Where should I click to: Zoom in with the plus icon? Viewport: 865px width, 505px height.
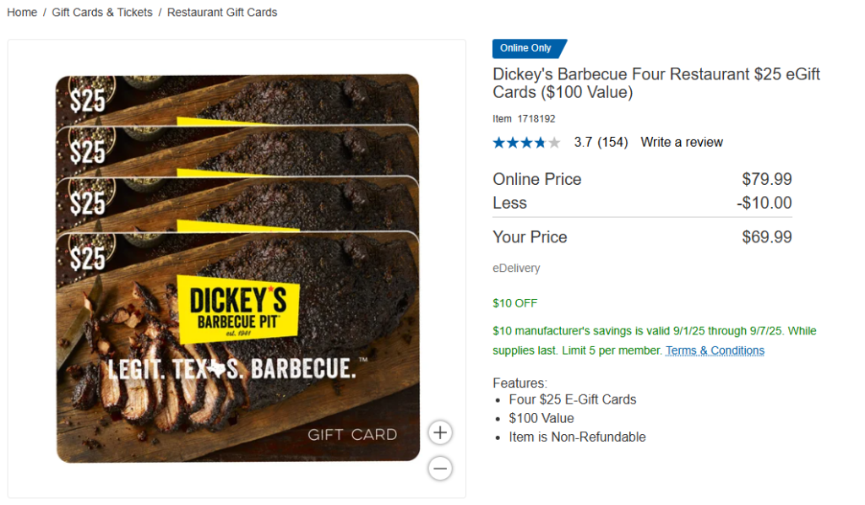click(439, 432)
